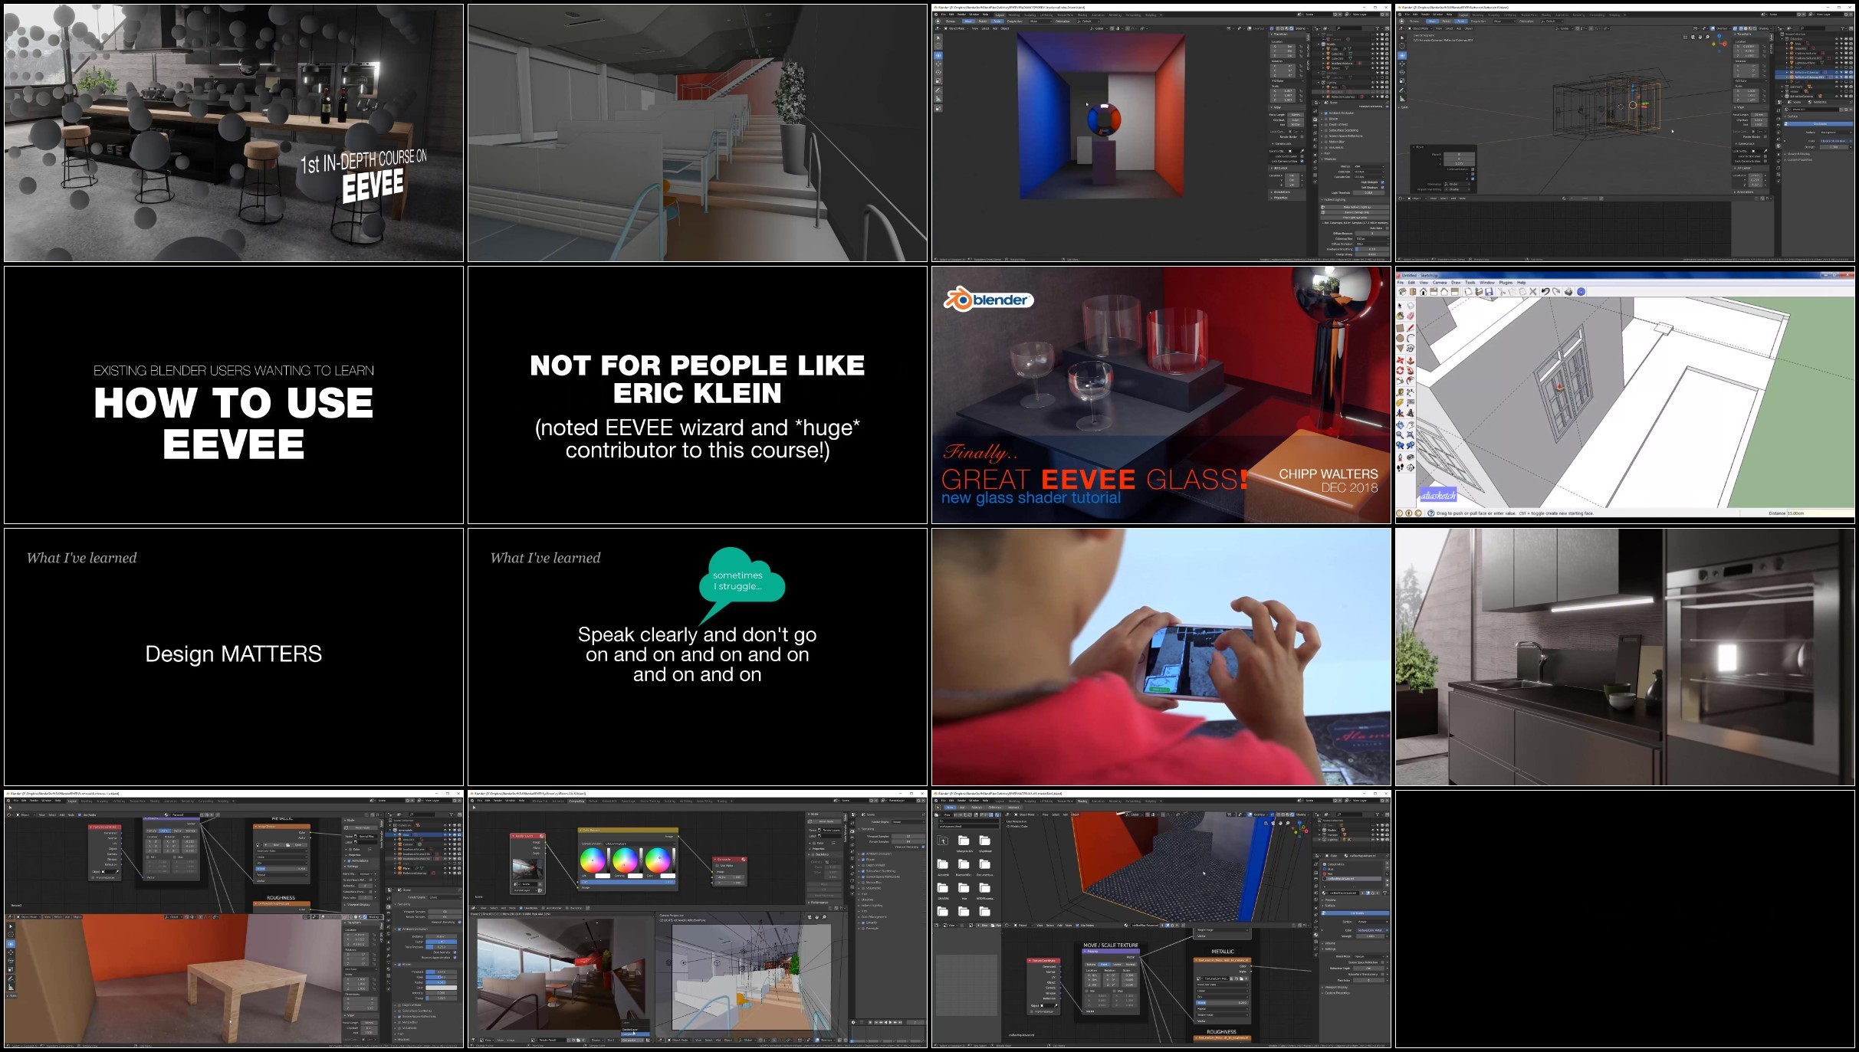The width and height of the screenshot is (1859, 1052).
Task: Enable Depth of Field checkbox in Cornell box frame
Action: coord(1325,125)
